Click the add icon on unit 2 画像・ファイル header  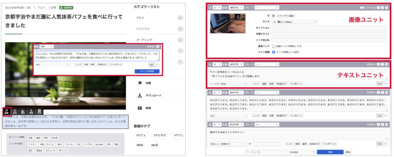[x=378, y=8]
